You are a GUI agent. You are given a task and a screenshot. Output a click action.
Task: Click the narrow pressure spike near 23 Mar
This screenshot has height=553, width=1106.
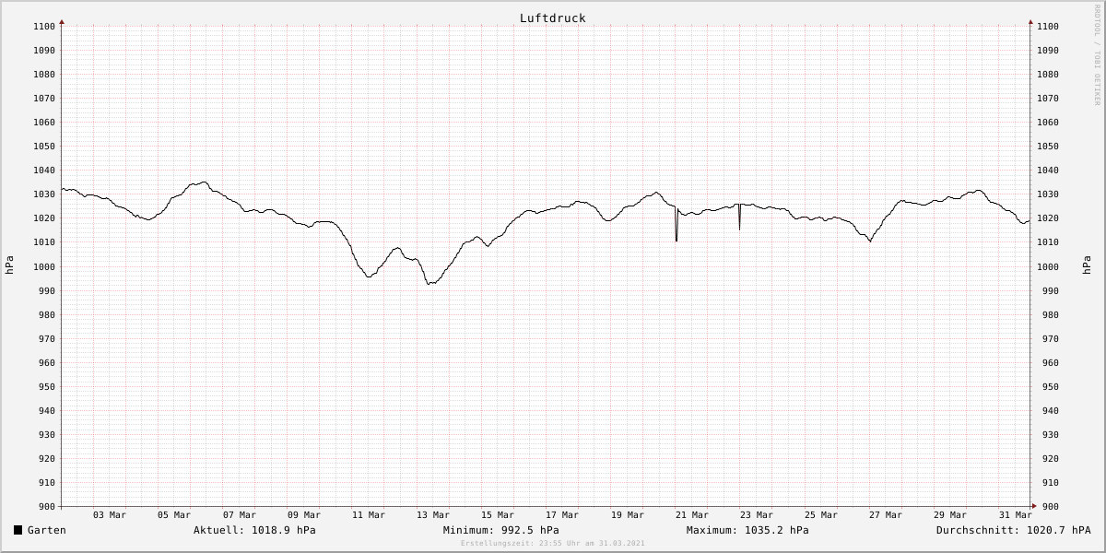(x=739, y=217)
